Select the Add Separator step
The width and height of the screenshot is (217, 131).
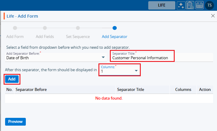click(x=114, y=28)
